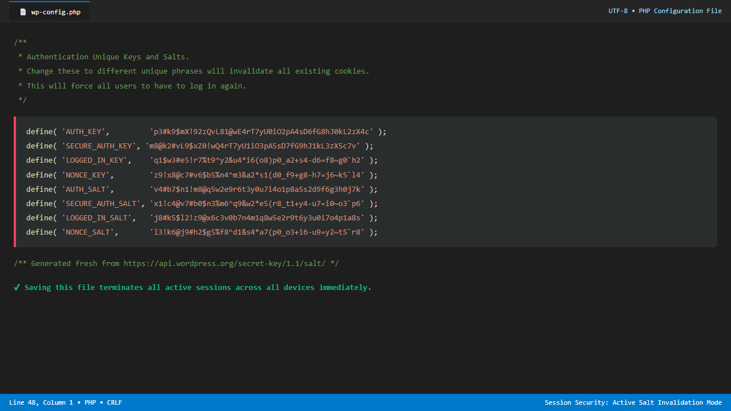Click the AUTH_KEY define line
The height and width of the screenshot is (411, 731).
[x=206, y=132]
